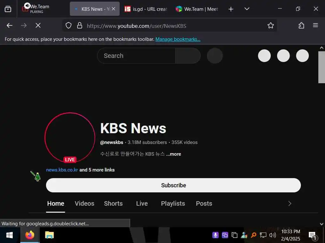Go back to previous page
Screen dimensions: 325x243
pos(10,25)
